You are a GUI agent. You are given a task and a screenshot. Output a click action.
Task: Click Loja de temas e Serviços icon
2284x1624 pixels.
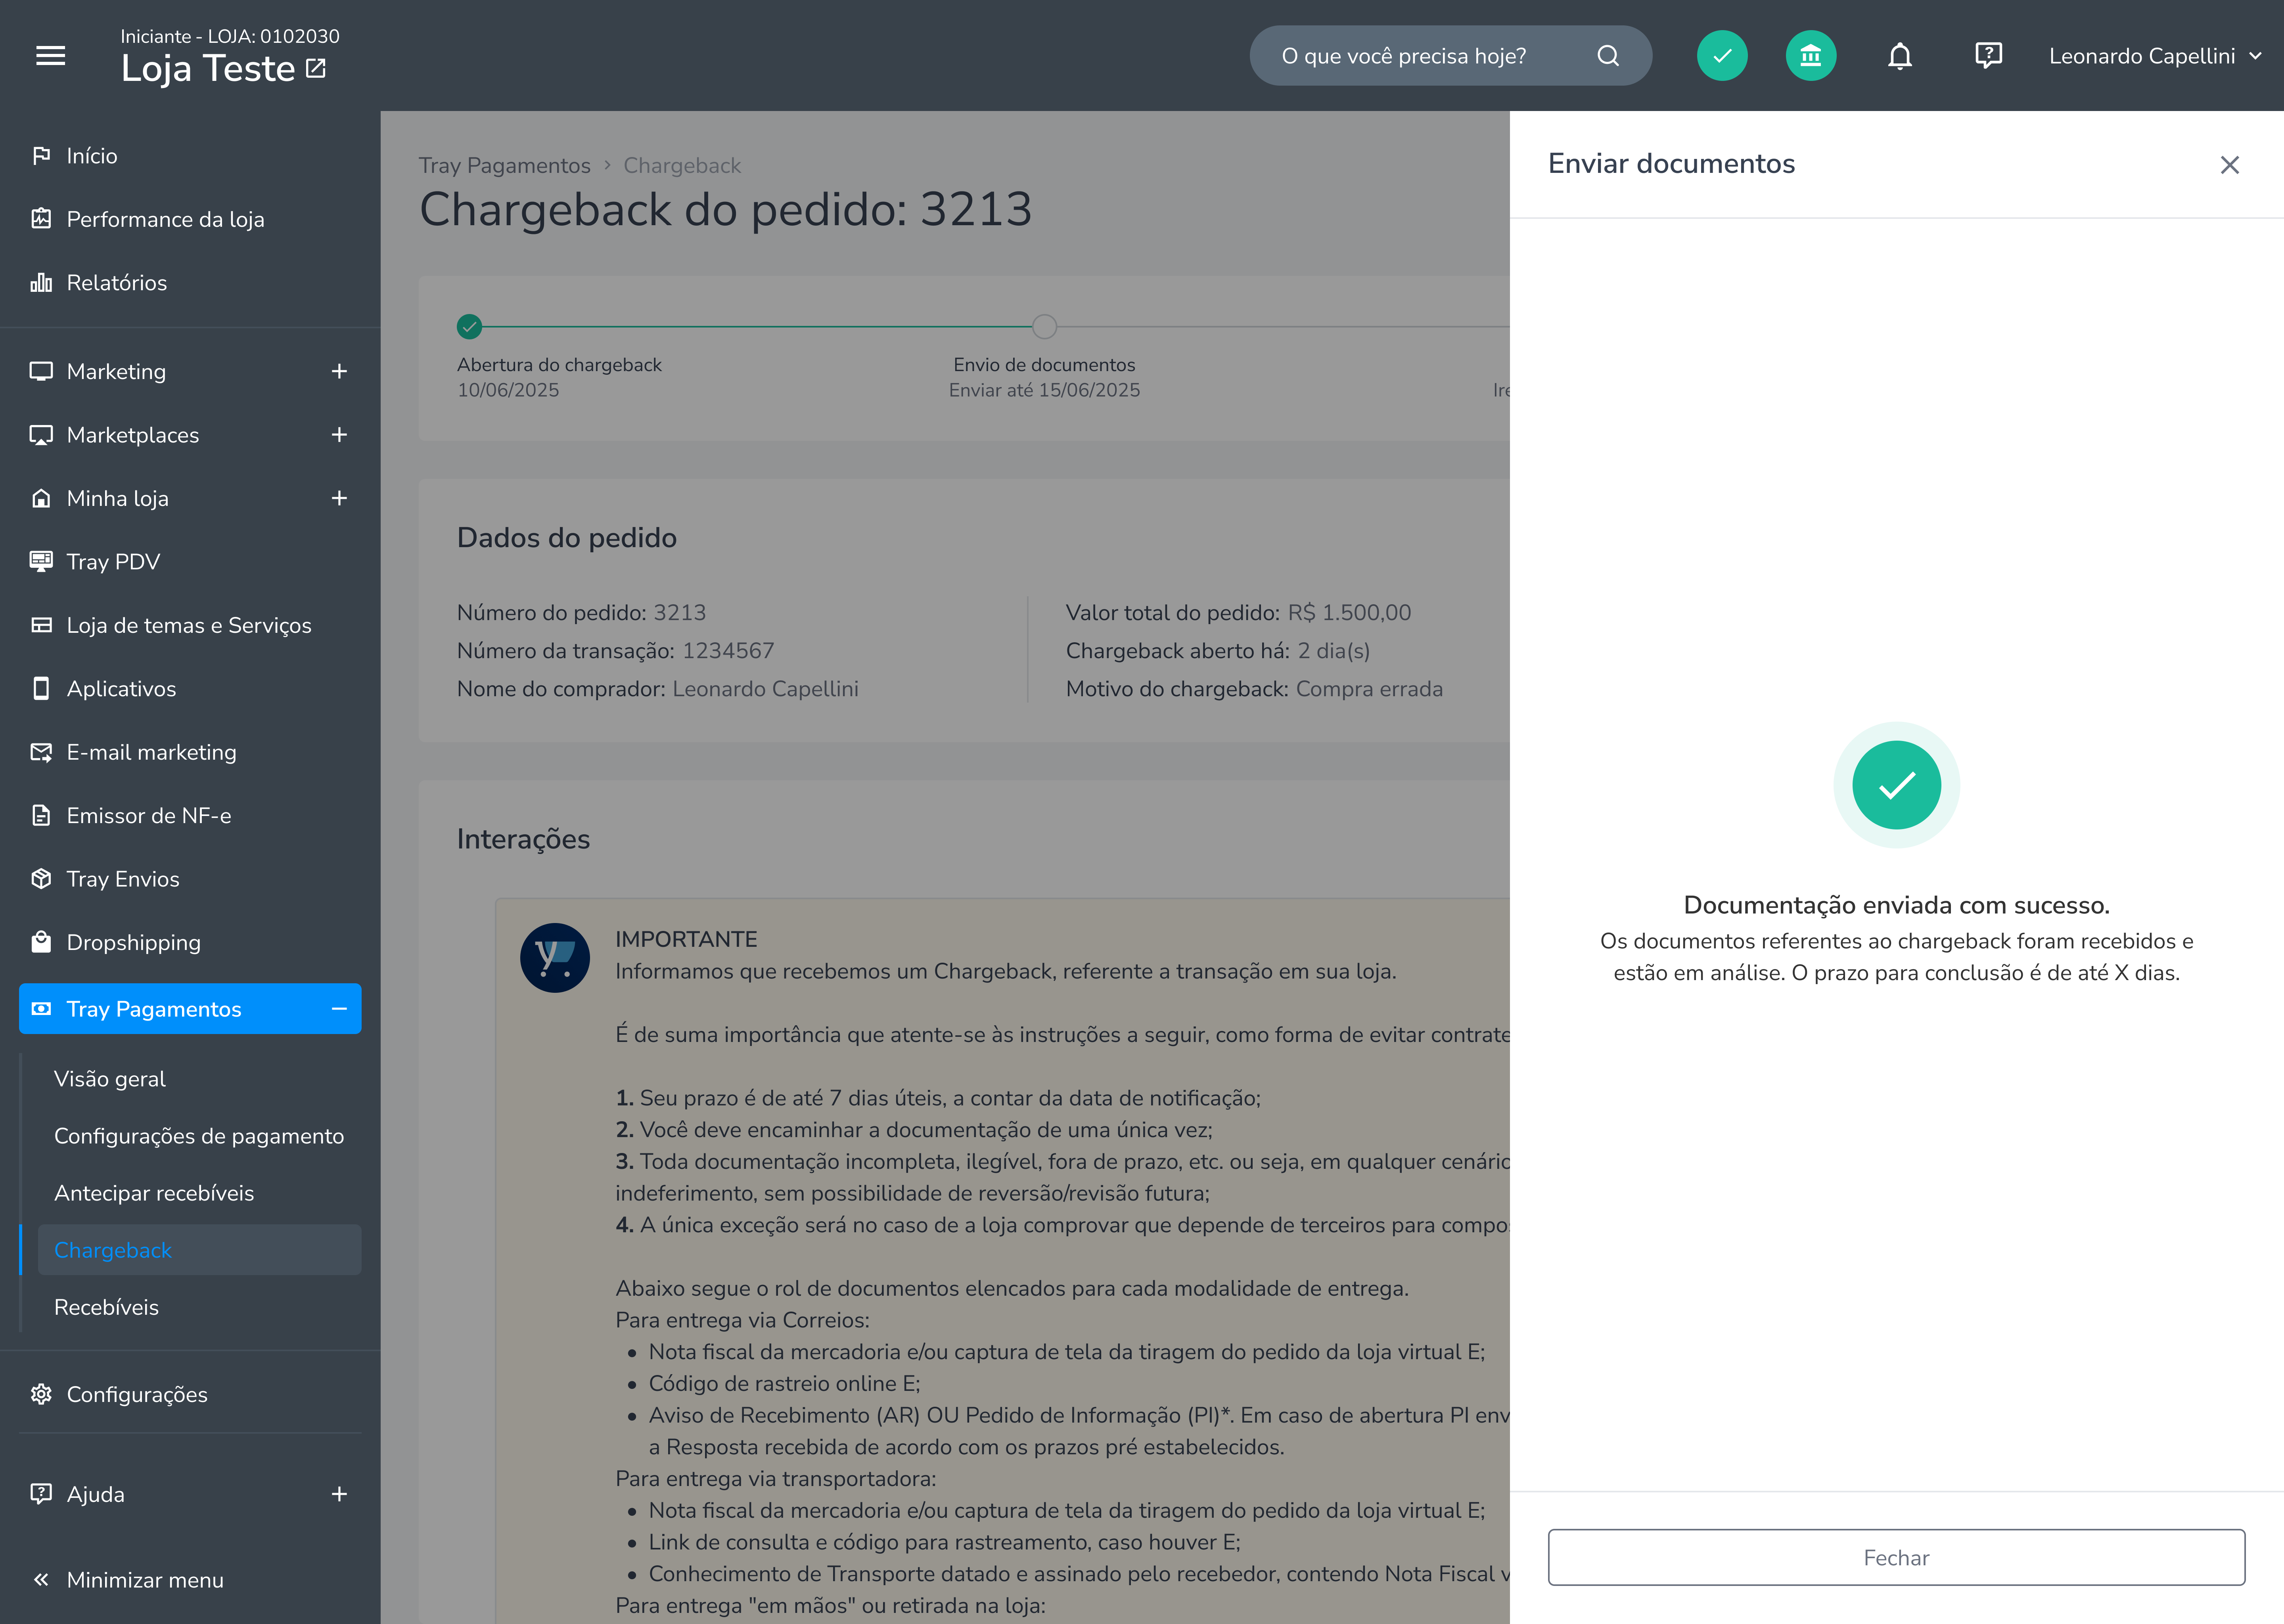41,625
